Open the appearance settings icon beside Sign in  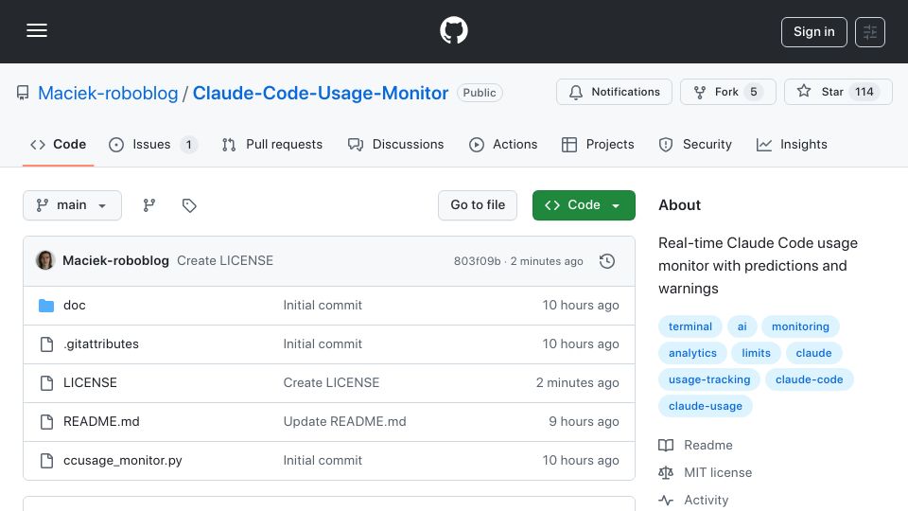[x=870, y=32]
